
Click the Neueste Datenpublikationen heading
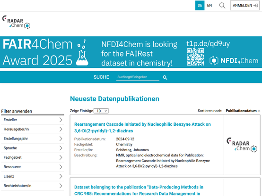click(114, 99)
